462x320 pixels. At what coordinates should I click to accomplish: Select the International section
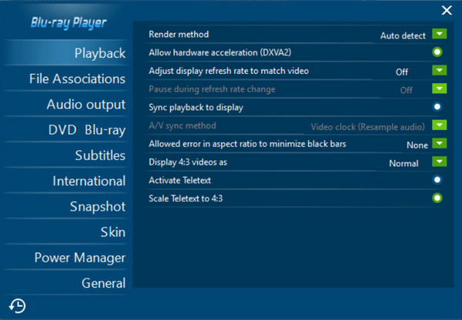coord(66,181)
